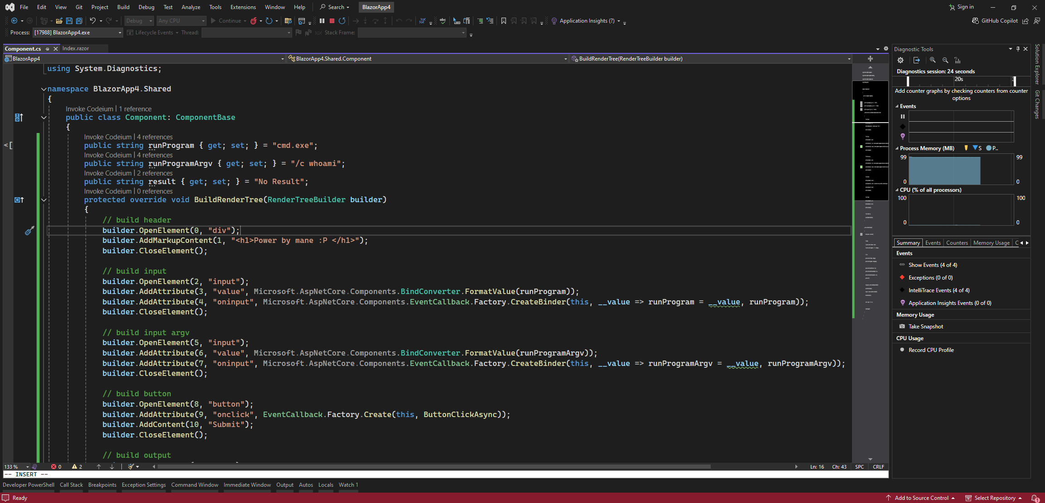The image size is (1045, 503).
Task: Click the Save All icon
Action: tap(79, 21)
